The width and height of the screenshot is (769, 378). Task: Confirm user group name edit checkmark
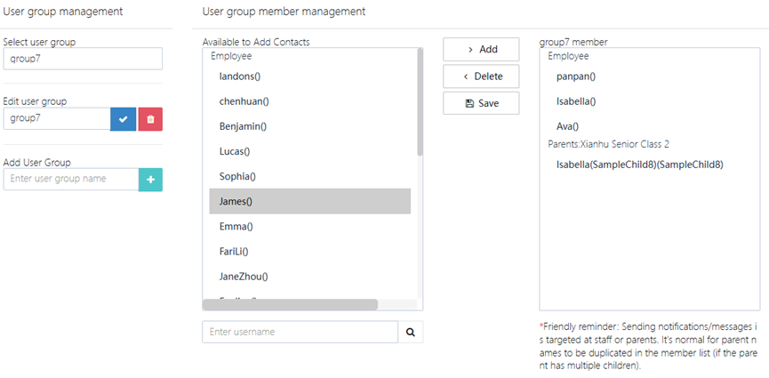click(123, 118)
